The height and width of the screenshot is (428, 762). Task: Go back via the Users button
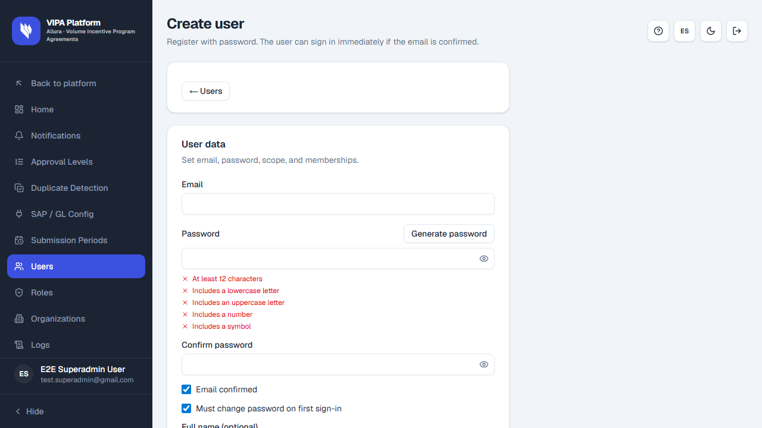(x=205, y=91)
